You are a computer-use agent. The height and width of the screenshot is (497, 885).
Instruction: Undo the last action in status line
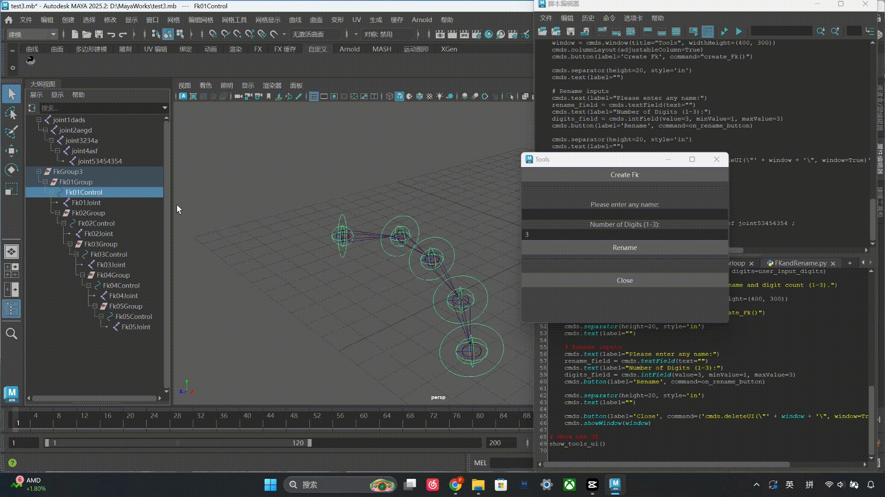tap(111, 34)
